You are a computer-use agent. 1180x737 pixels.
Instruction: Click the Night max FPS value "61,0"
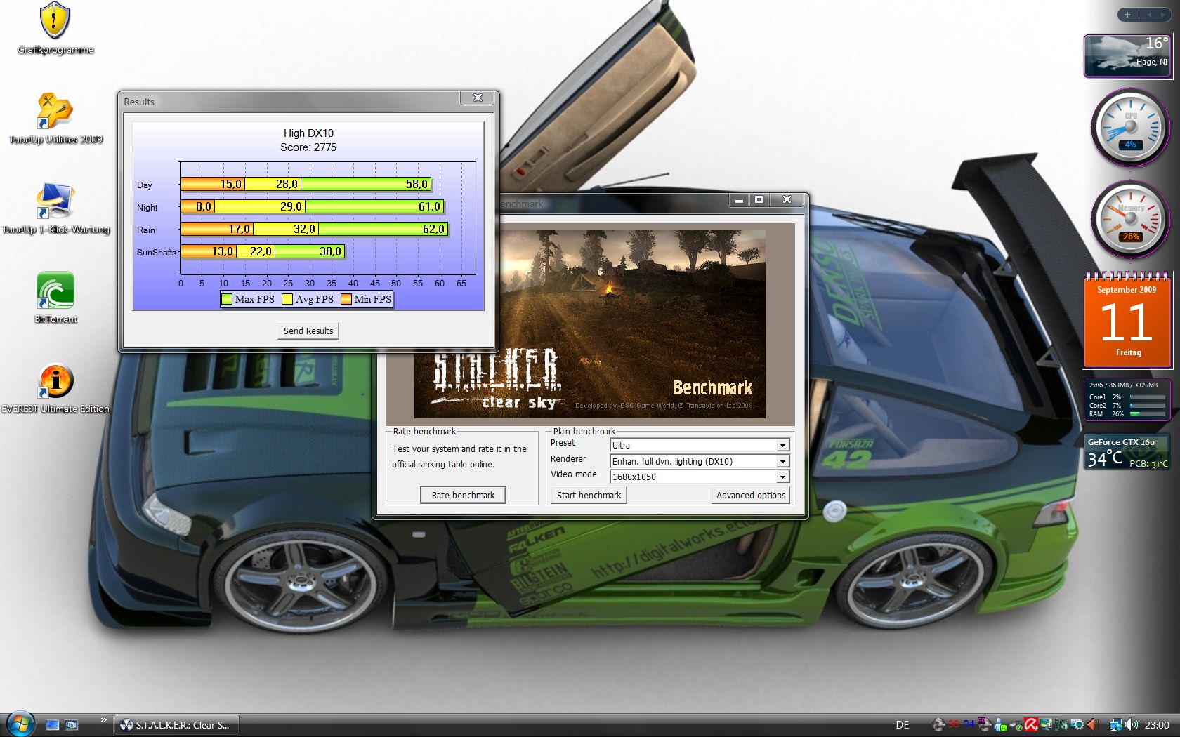(429, 206)
